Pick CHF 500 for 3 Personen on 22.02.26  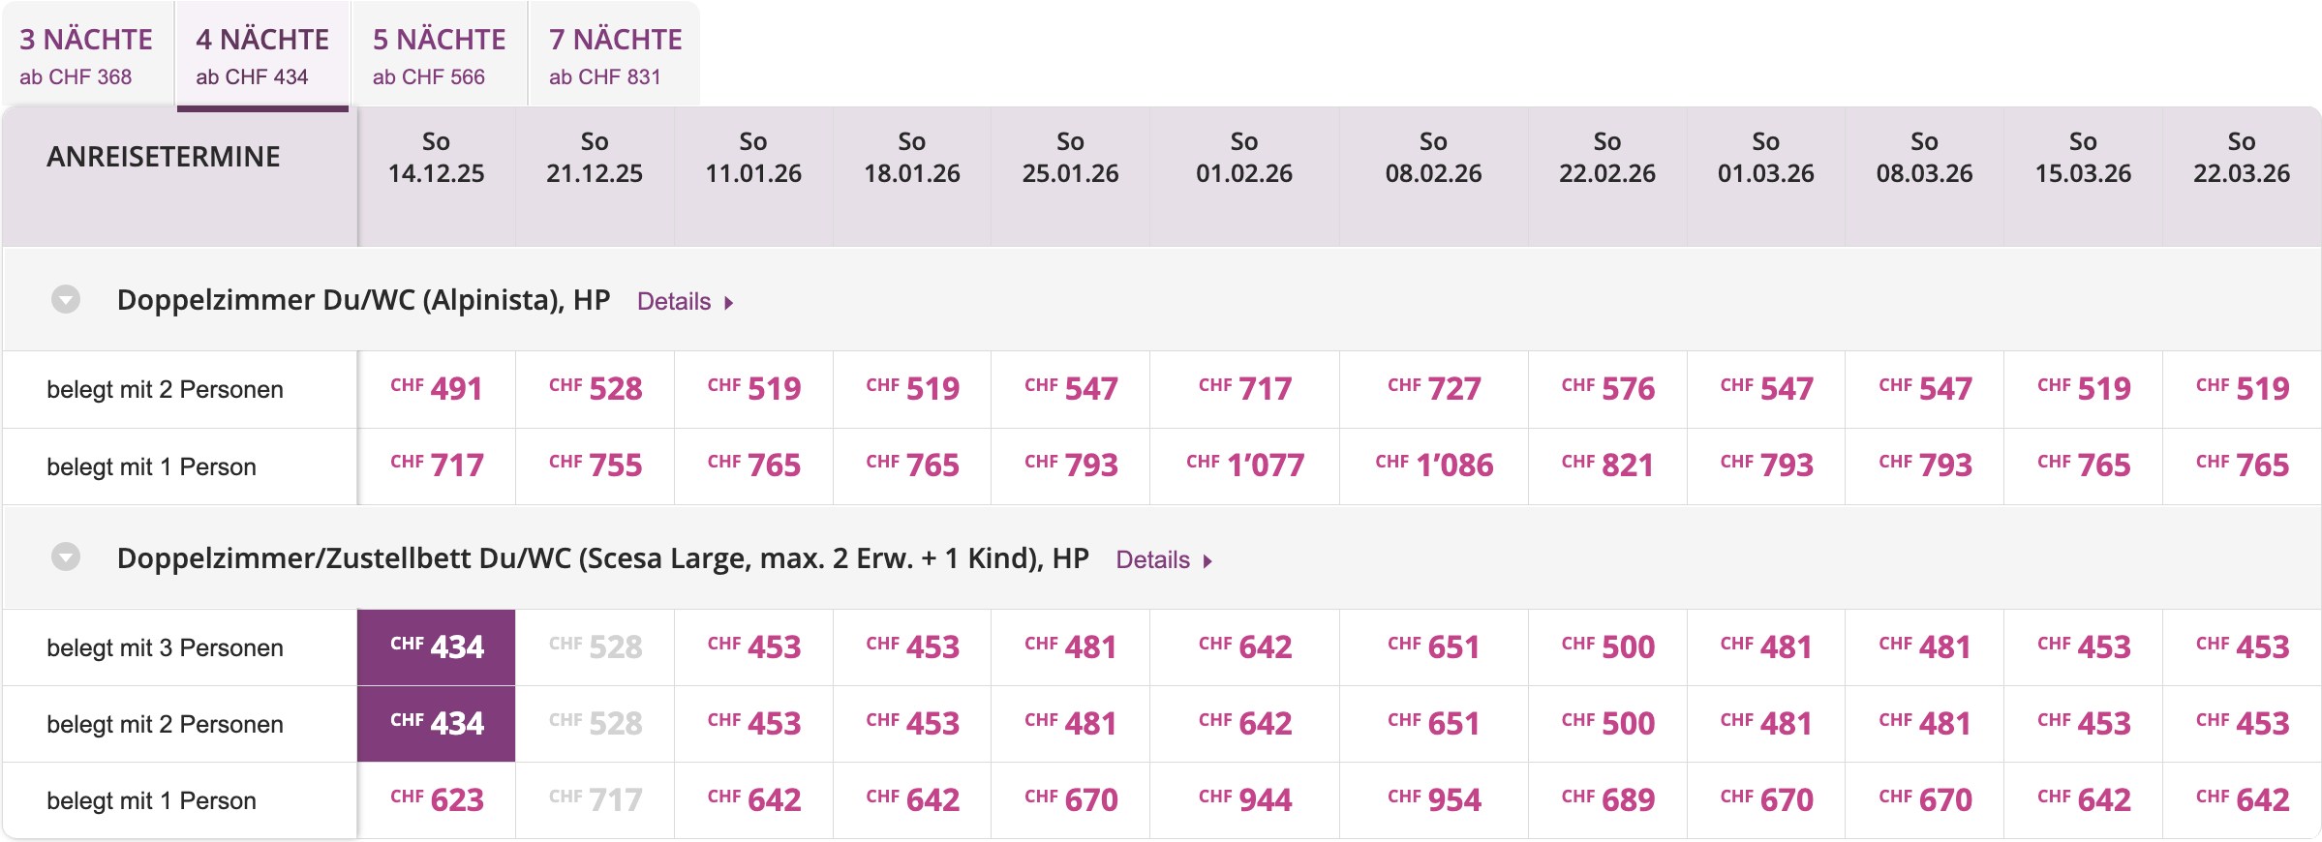[1607, 647]
